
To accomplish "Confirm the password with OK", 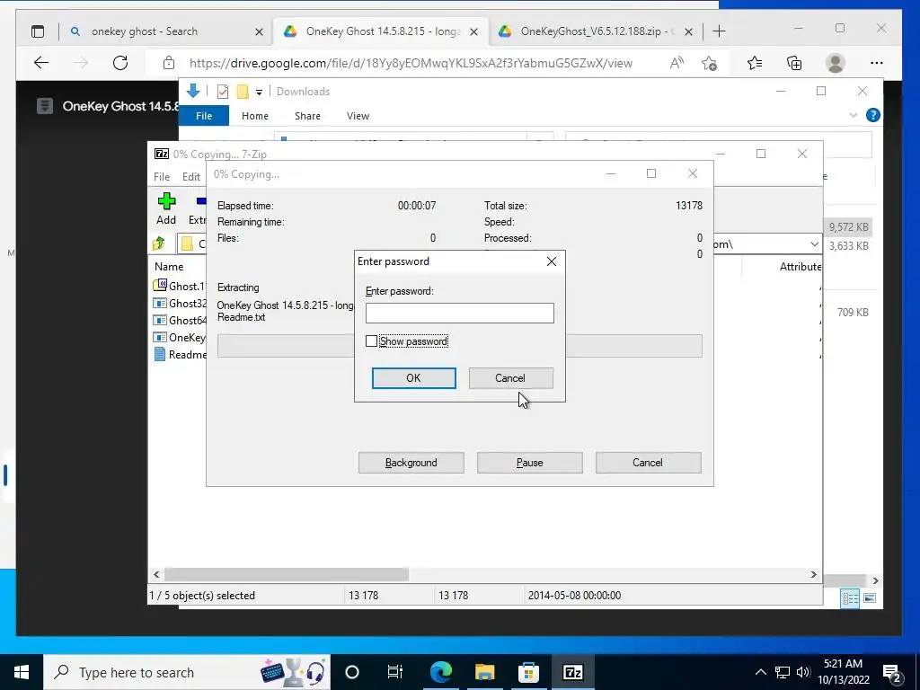I will (413, 378).
